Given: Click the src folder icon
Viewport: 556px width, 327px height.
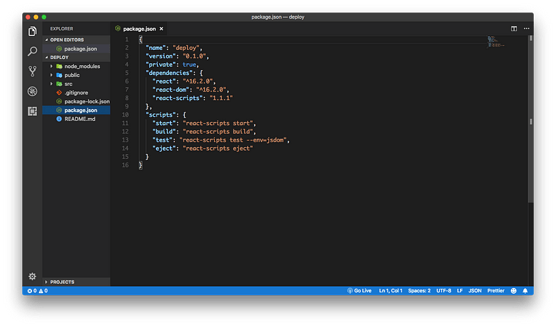Looking at the screenshot, I should (59, 84).
